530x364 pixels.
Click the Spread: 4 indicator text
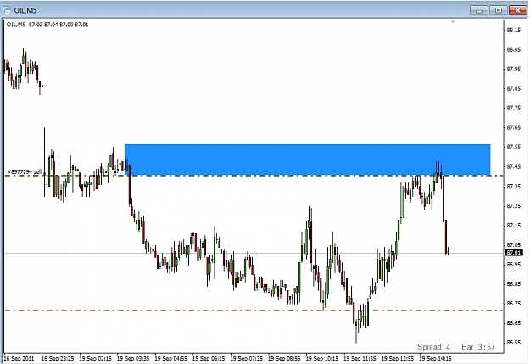click(x=433, y=347)
